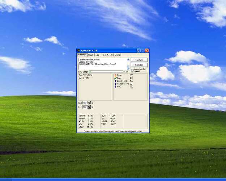The width and height of the screenshot is (226, 181).
Task: Switch to the Charts tab
Action: [117, 55]
